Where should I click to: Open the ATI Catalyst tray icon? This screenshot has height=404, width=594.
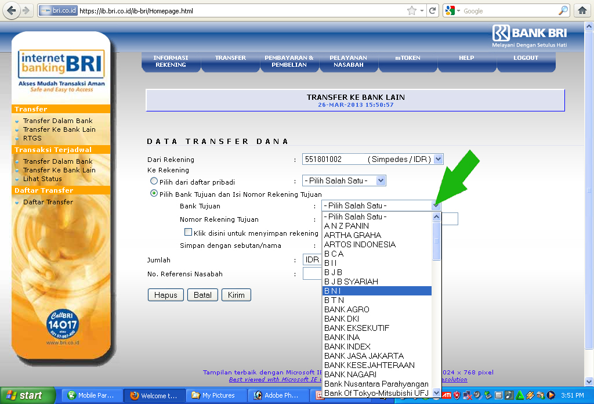point(447,395)
